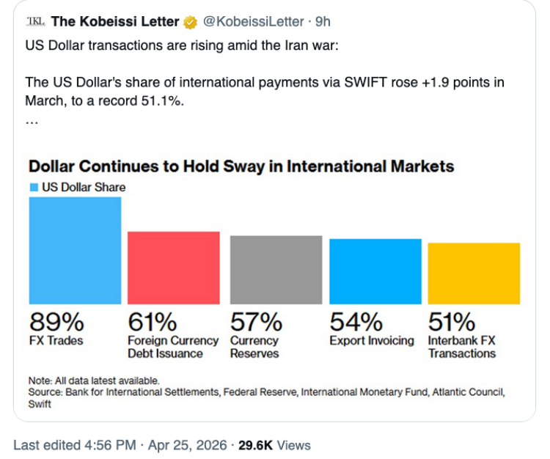Image resolution: width=550 pixels, height=459 pixels.
Task: Open The Kobeissi Letter profile name
Action: pyautogui.click(x=116, y=22)
